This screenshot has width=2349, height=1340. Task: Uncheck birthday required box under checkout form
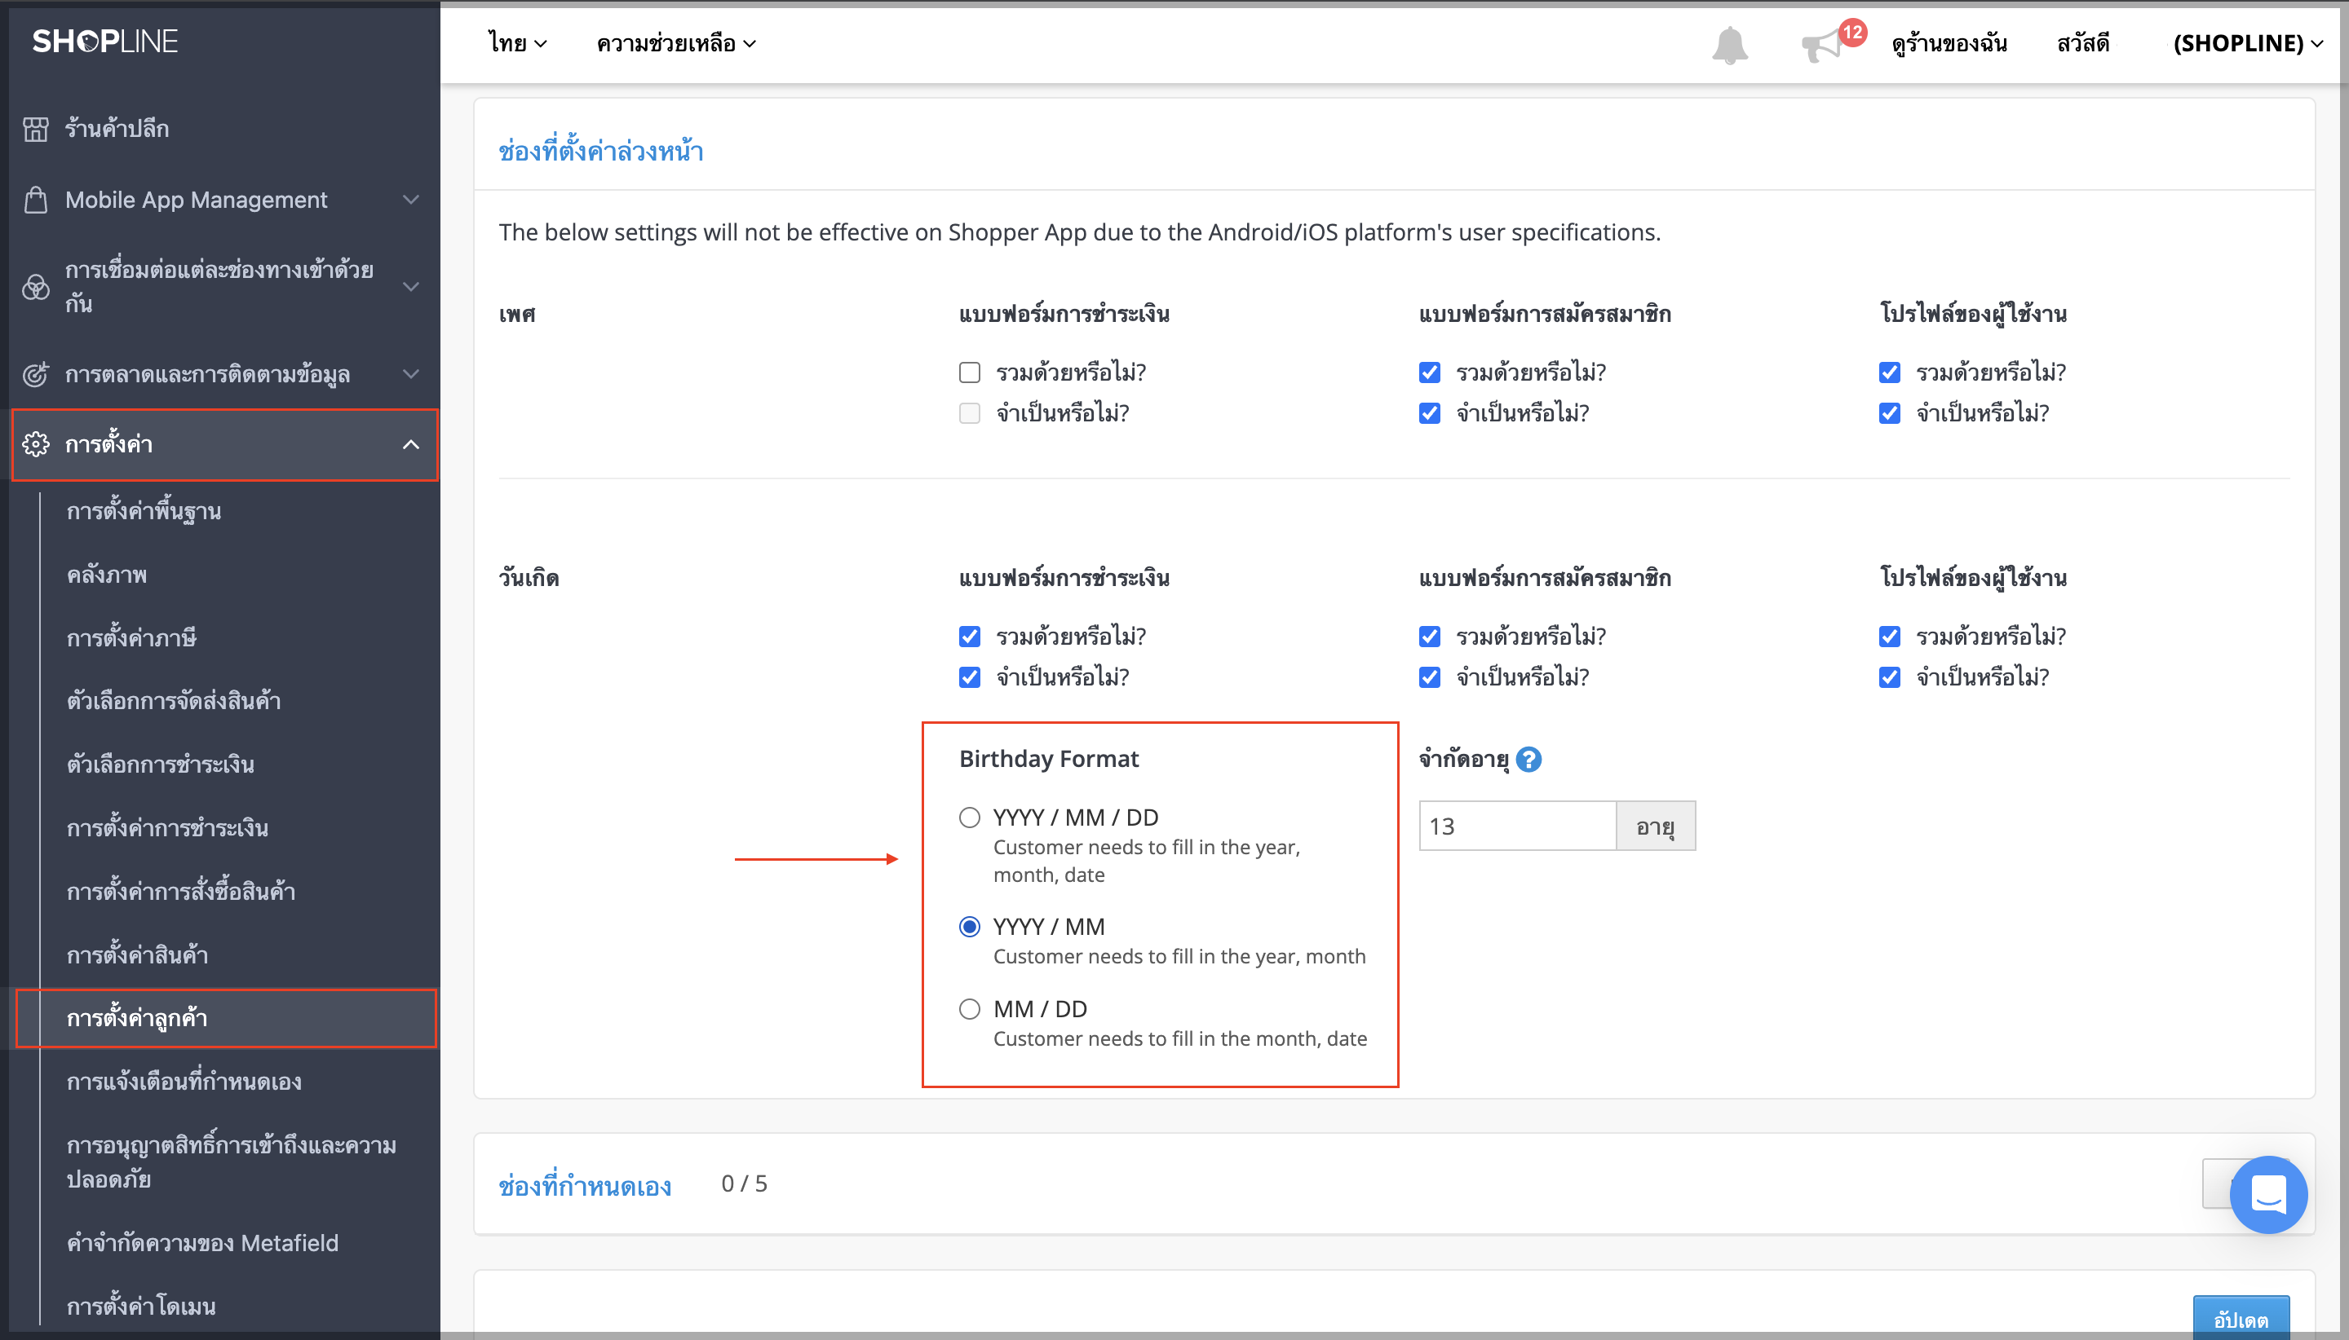coord(970,677)
